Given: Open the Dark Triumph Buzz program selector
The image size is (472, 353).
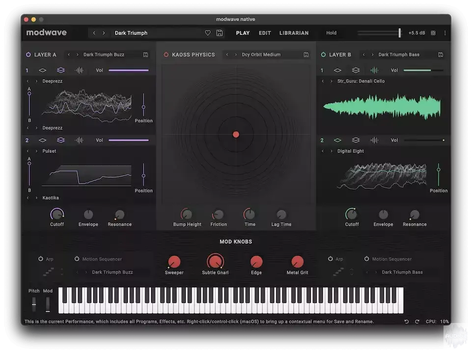Looking at the screenshot, I should (x=104, y=55).
